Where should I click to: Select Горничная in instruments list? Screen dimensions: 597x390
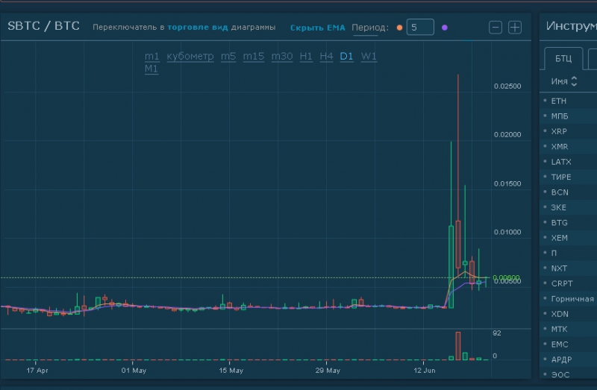click(569, 299)
